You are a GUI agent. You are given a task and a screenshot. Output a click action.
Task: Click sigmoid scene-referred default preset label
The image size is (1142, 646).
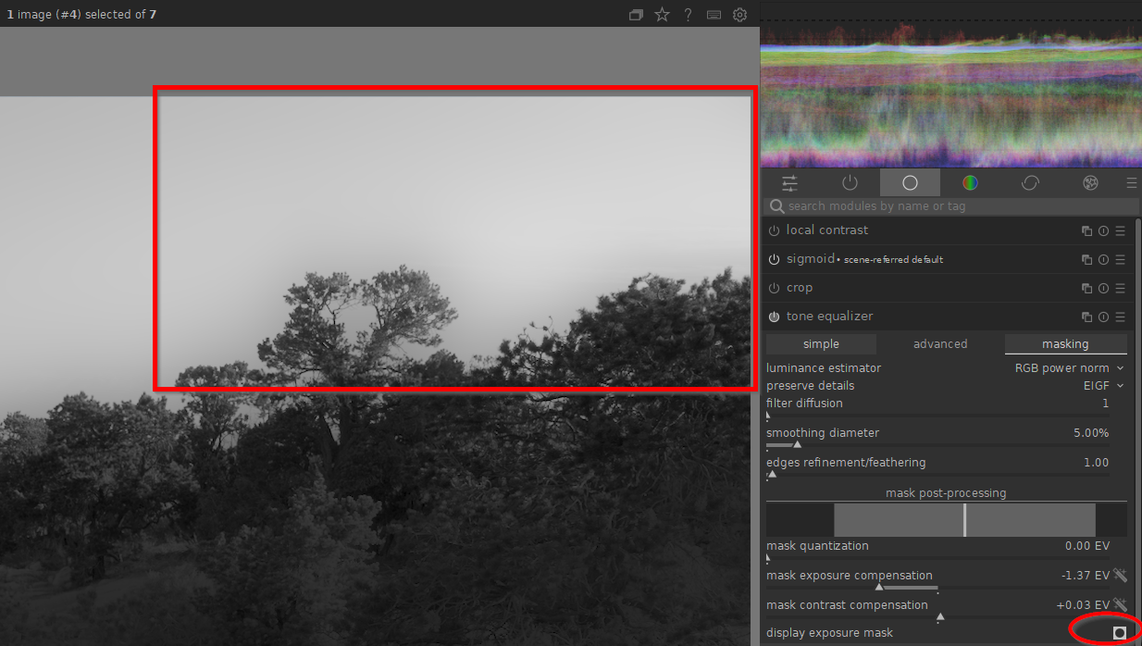(x=894, y=260)
